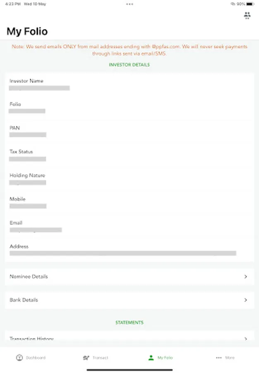
Task: Open the Dashboard gauge icon
Action: [x=19, y=358]
